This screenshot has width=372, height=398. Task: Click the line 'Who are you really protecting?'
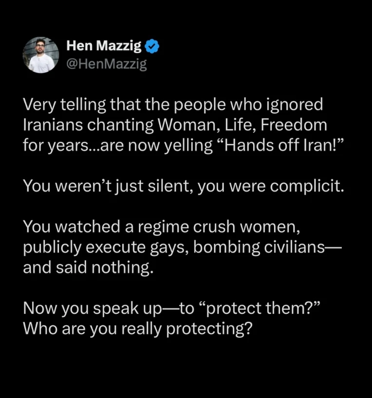tap(138, 328)
